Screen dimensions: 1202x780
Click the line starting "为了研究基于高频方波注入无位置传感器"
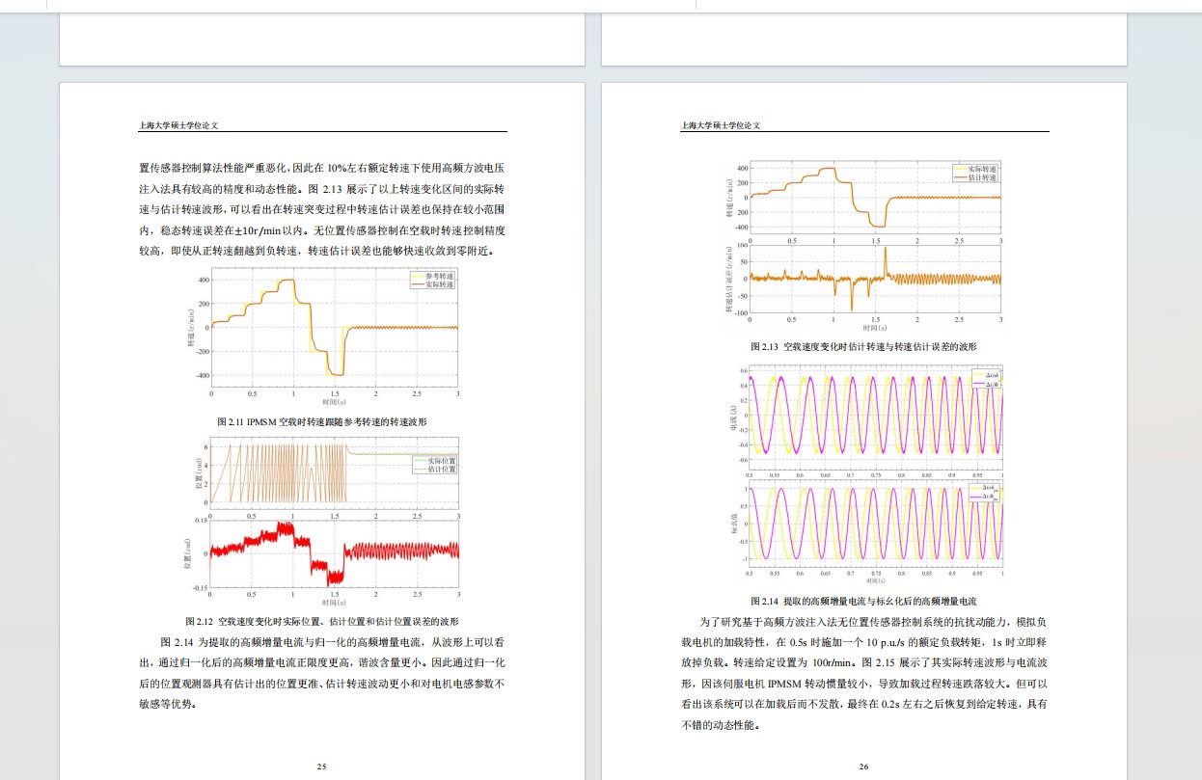[874, 622]
